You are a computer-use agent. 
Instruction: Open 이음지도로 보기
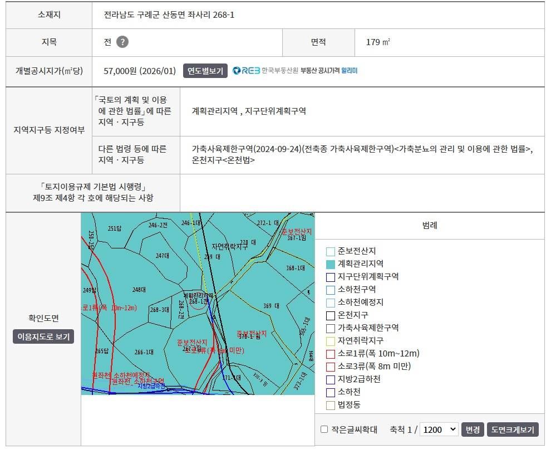pyautogui.click(x=43, y=336)
